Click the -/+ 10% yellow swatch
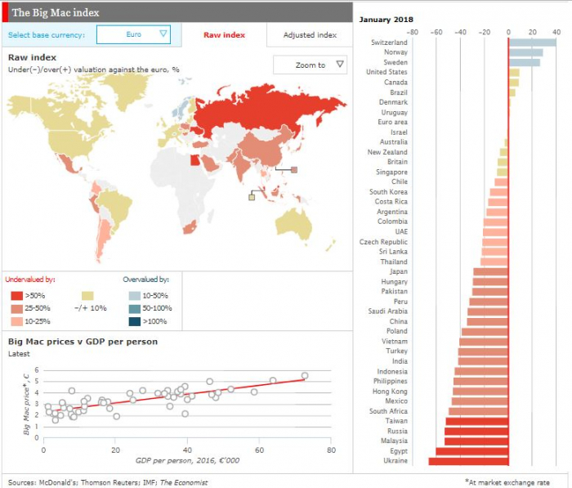The height and width of the screenshot is (488, 572). click(x=87, y=296)
